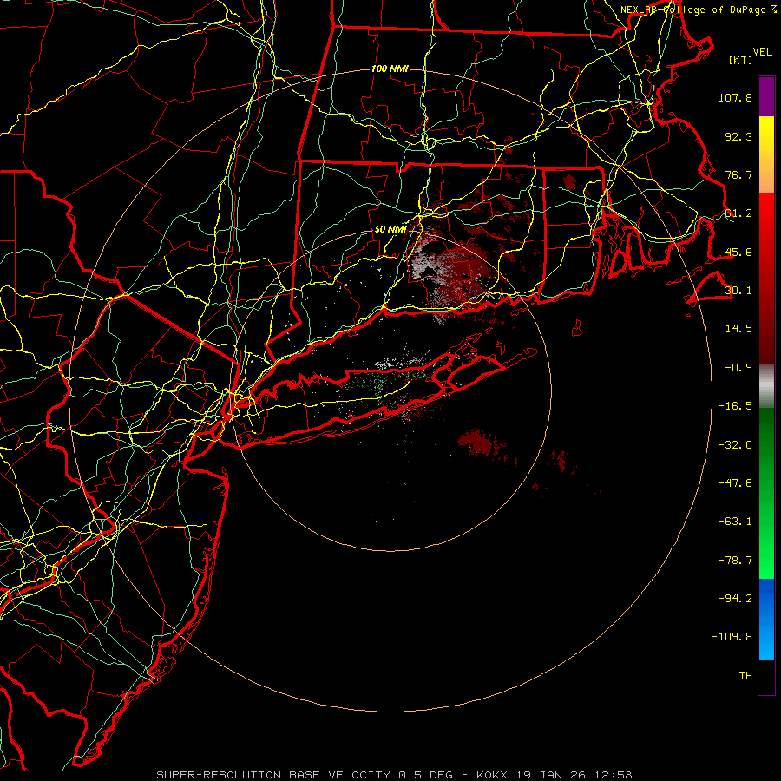Click the 14.5 legend value
The height and width of the screenshot is (781, 781).
[x=738, y=329]
